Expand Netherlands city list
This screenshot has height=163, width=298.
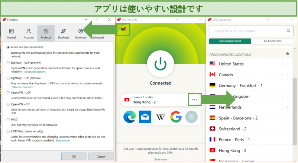[x=287, y=107]
